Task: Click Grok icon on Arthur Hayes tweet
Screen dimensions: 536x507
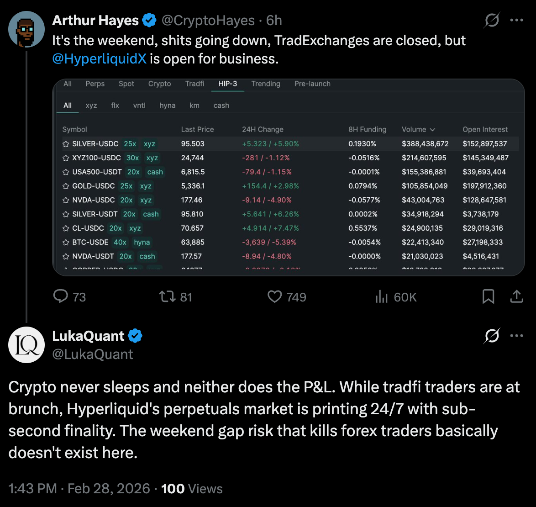Action: coord(492,21)
